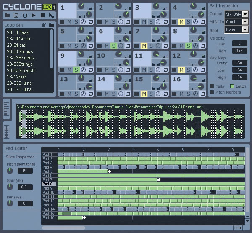252x233 pixels.
Task: Click the Pitch semitone knob
Action: click(x=10, y=171)
